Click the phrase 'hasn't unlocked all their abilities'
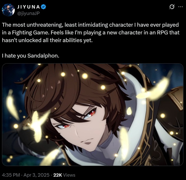This screenshot has width=186, height=180. (x=42, y=40)
